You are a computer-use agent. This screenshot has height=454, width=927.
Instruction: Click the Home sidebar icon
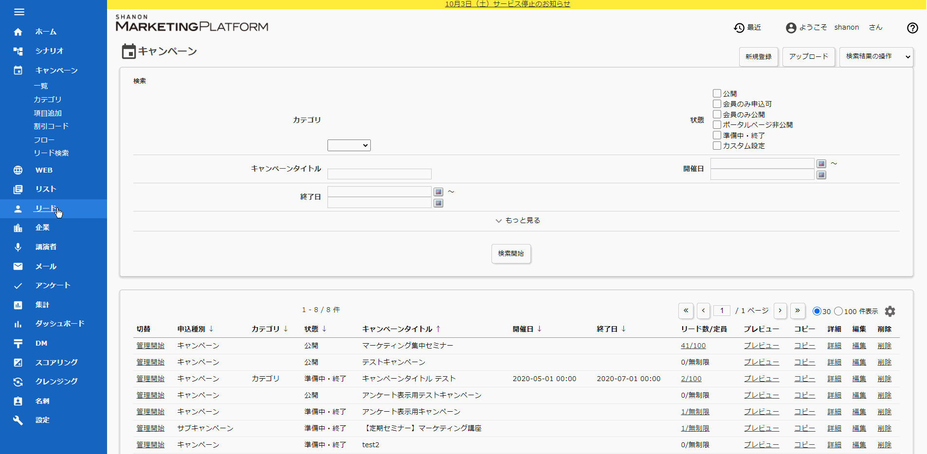coord(18,32)
